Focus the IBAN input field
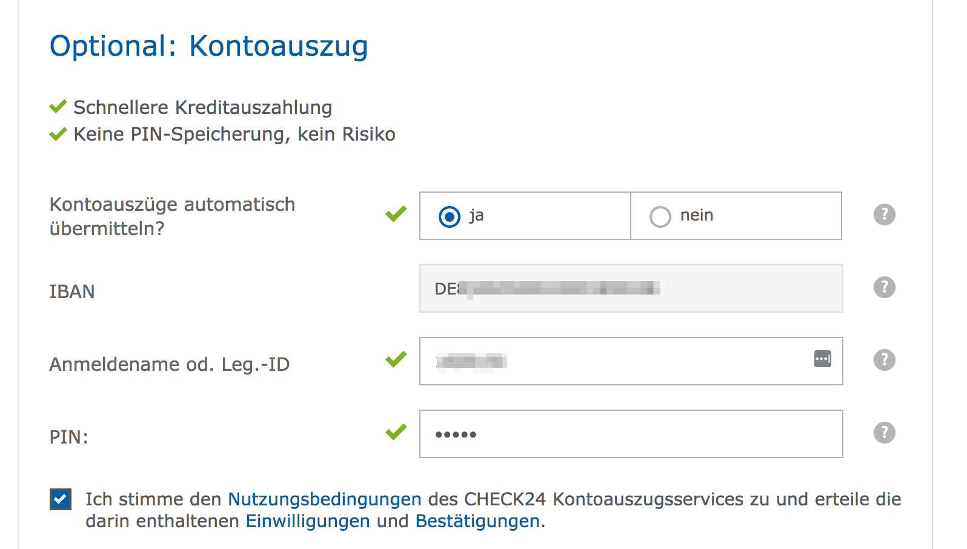This screenshot has width=967, height=549. [631, 288]
